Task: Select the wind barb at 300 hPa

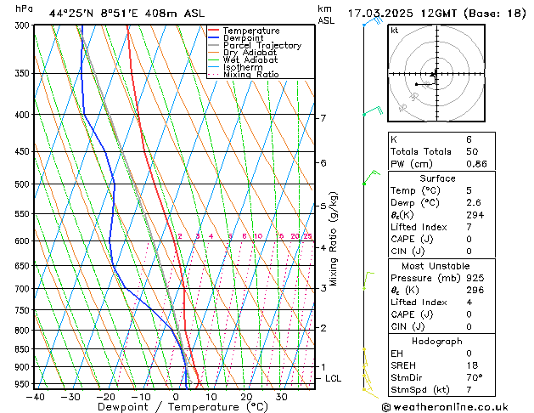Action: click(x=371, y=21)
